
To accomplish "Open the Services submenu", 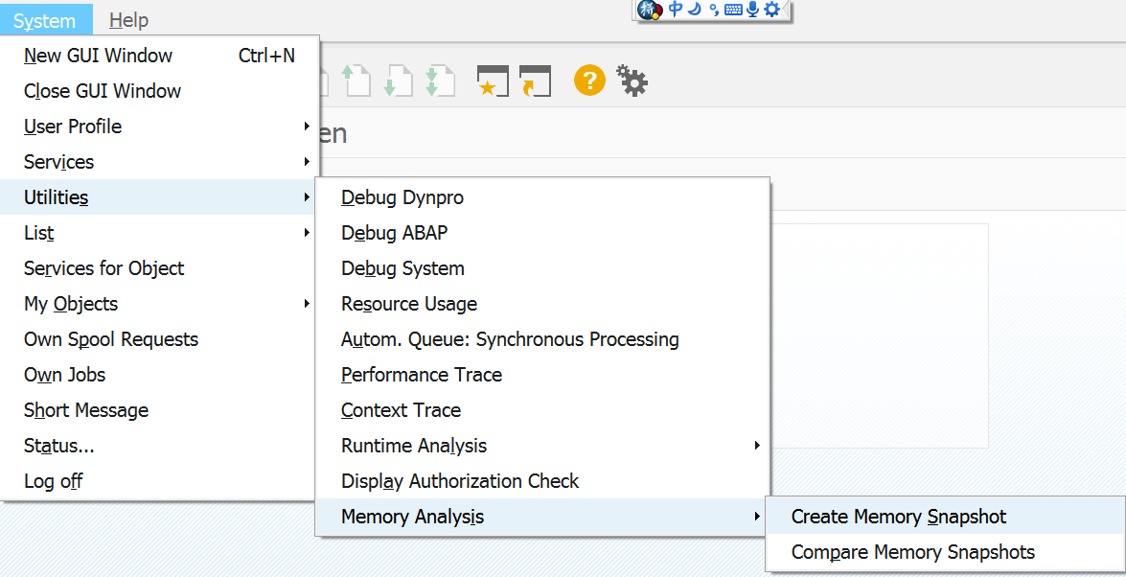I will click(159, 162).
